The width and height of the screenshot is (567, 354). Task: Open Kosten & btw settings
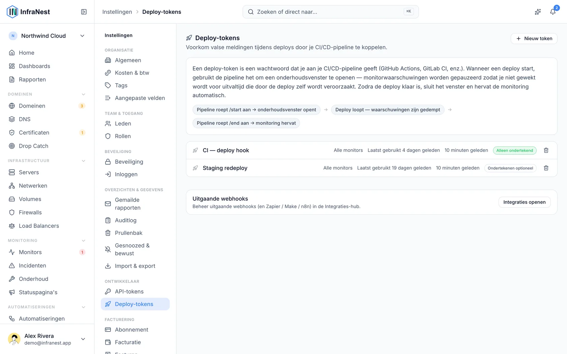click(x=135, y=73)
